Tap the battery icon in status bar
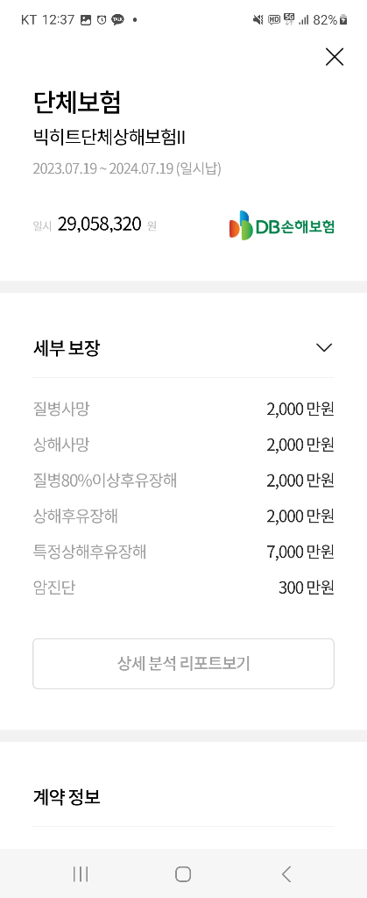 (343, 19)
